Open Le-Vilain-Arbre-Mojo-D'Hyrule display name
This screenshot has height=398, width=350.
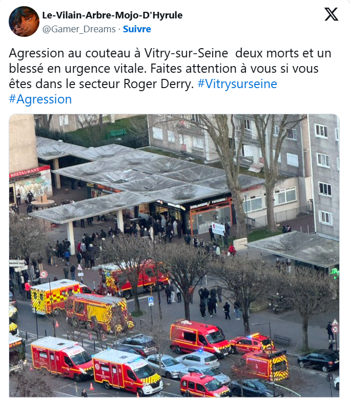pyautogui.click(x=112, y=15)
